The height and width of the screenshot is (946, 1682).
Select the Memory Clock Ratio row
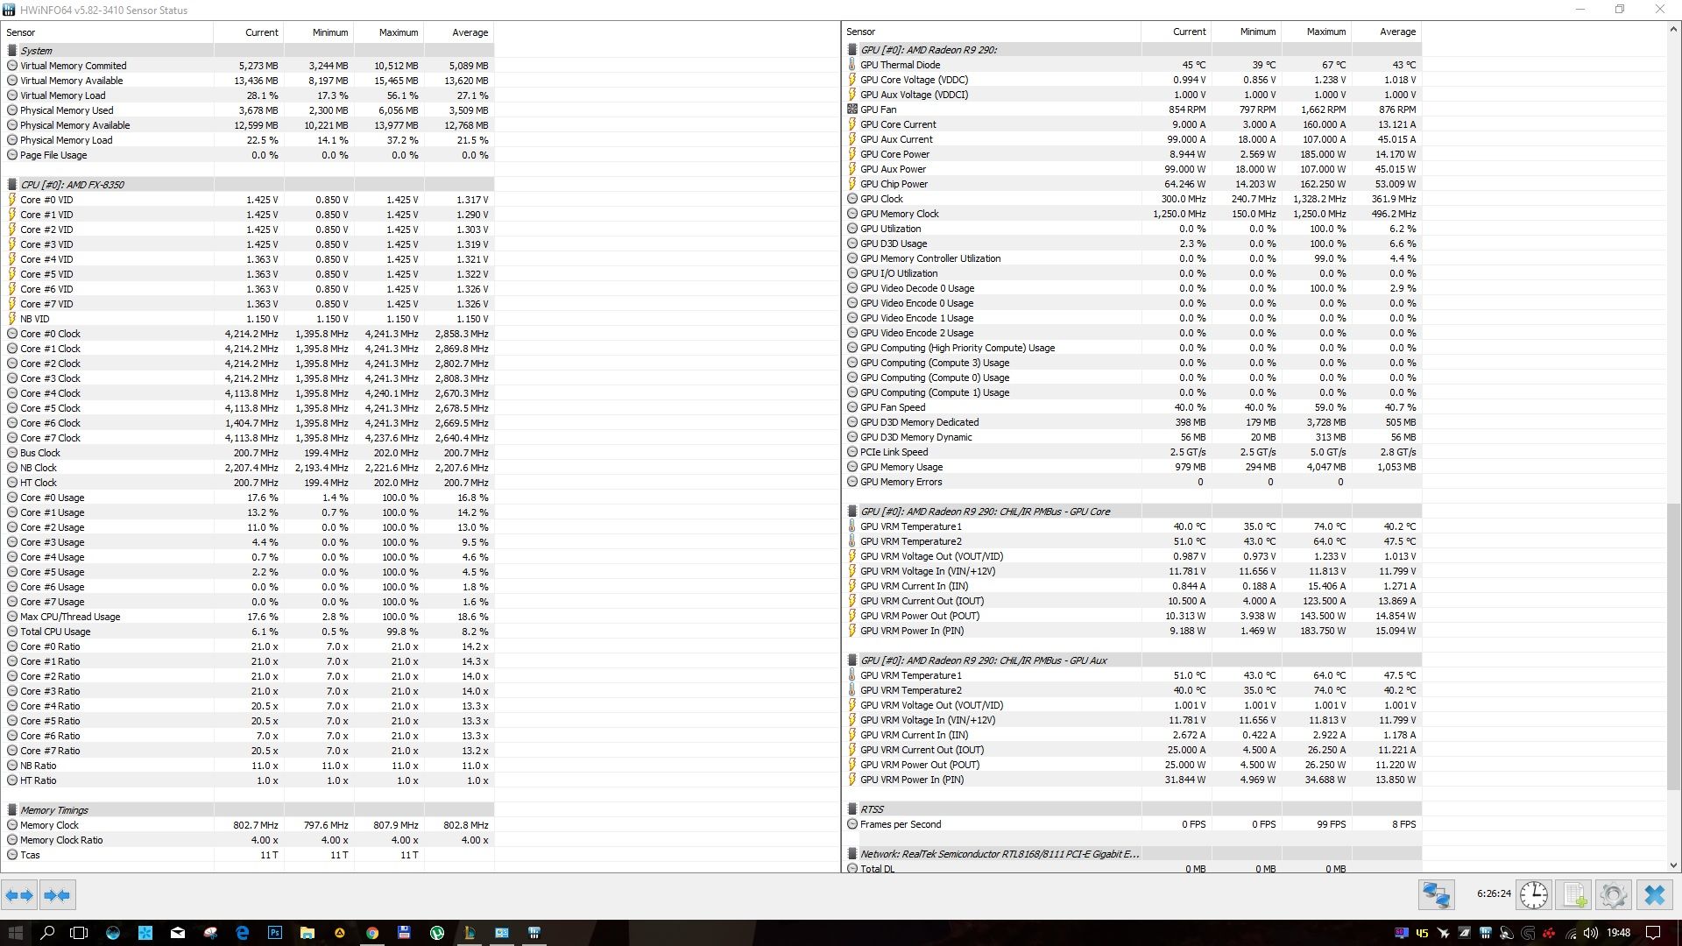tap(248, 840)
